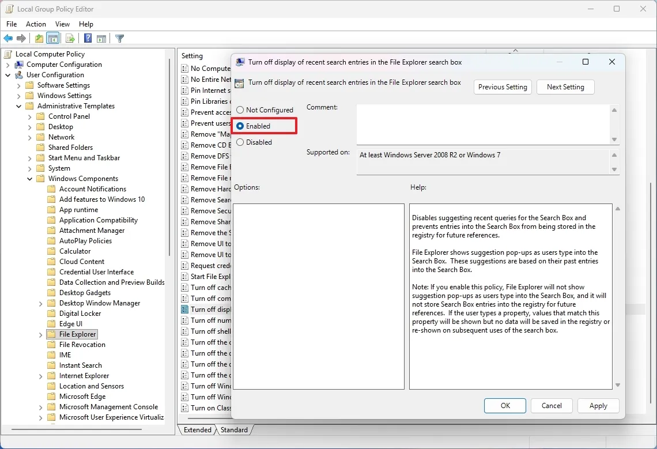Click the Up One Level folder icon
This screenshot has height=449, width=657.
pyautogui.click(x=39, y=39)
